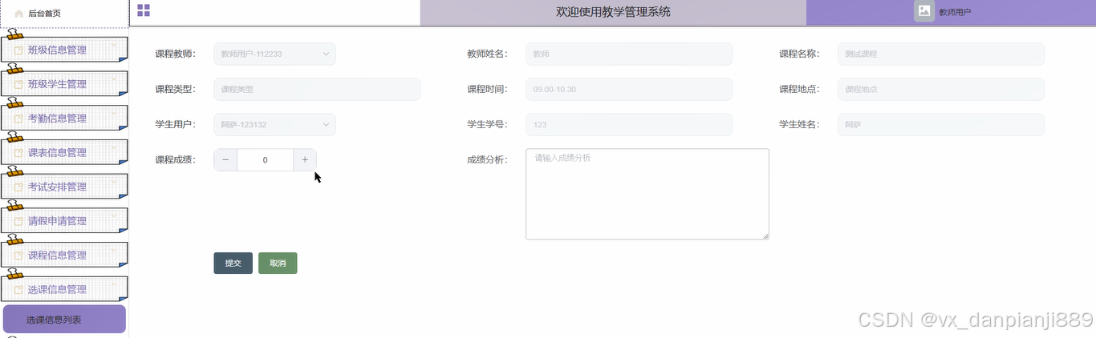Screen dimensions: 1096x338
Task: Click the 课程地点 input field
Action: coord(941,90)
